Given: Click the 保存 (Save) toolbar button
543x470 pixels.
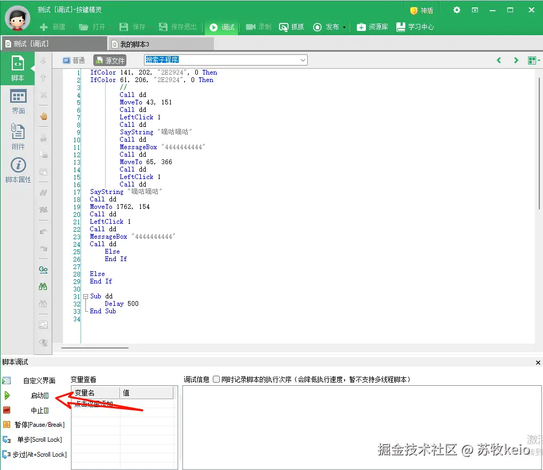Looking at the screenshot, I should pyautogui.click(x=132, y=27).
